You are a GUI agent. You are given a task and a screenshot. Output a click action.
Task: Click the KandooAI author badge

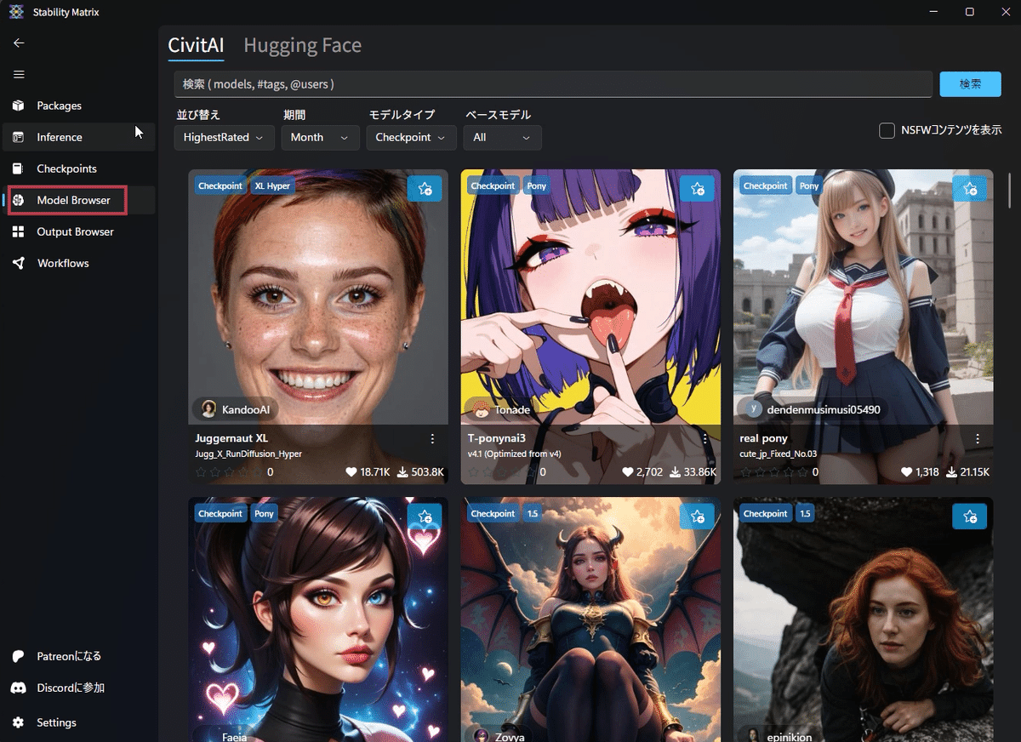[236, 409]
